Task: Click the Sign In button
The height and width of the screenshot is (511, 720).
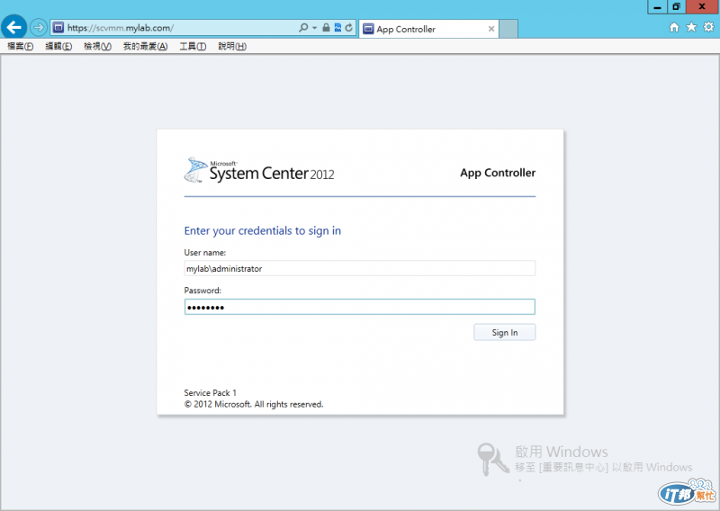Action: click(505, 332)
